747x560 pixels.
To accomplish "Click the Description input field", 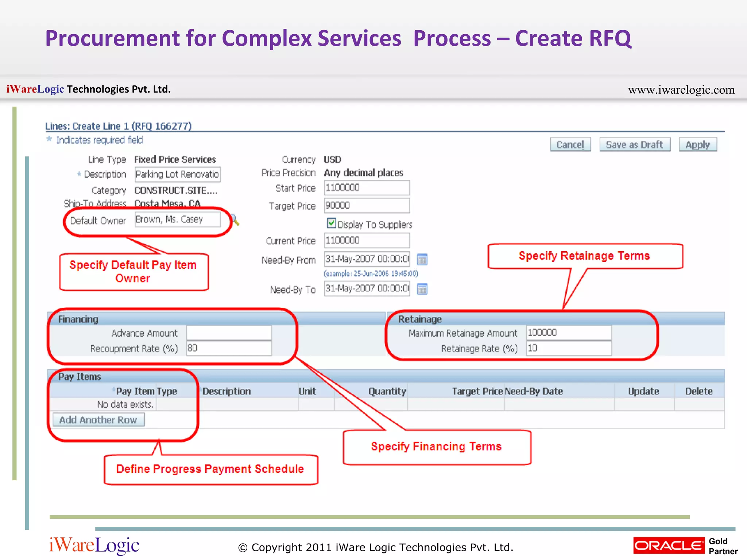I will click(x=178, y=174).
